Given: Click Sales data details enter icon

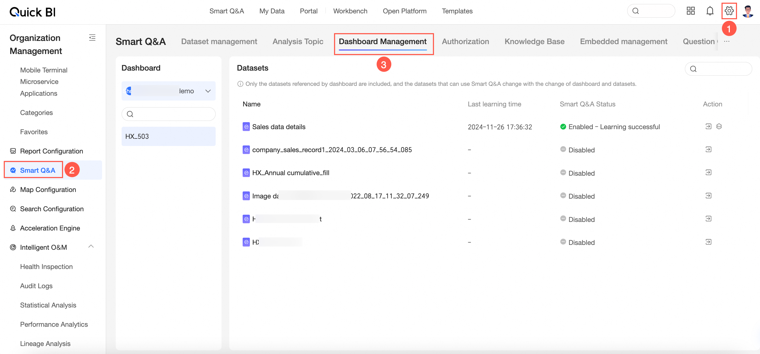Looking at the screenshot, I should (708, 126).
